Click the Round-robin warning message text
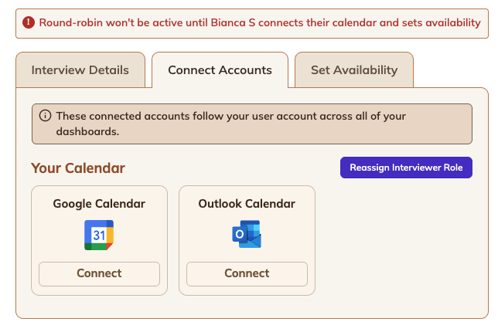The width and height of the screenshot is (498, 332). pyautogui.click(x=259, y=22)
